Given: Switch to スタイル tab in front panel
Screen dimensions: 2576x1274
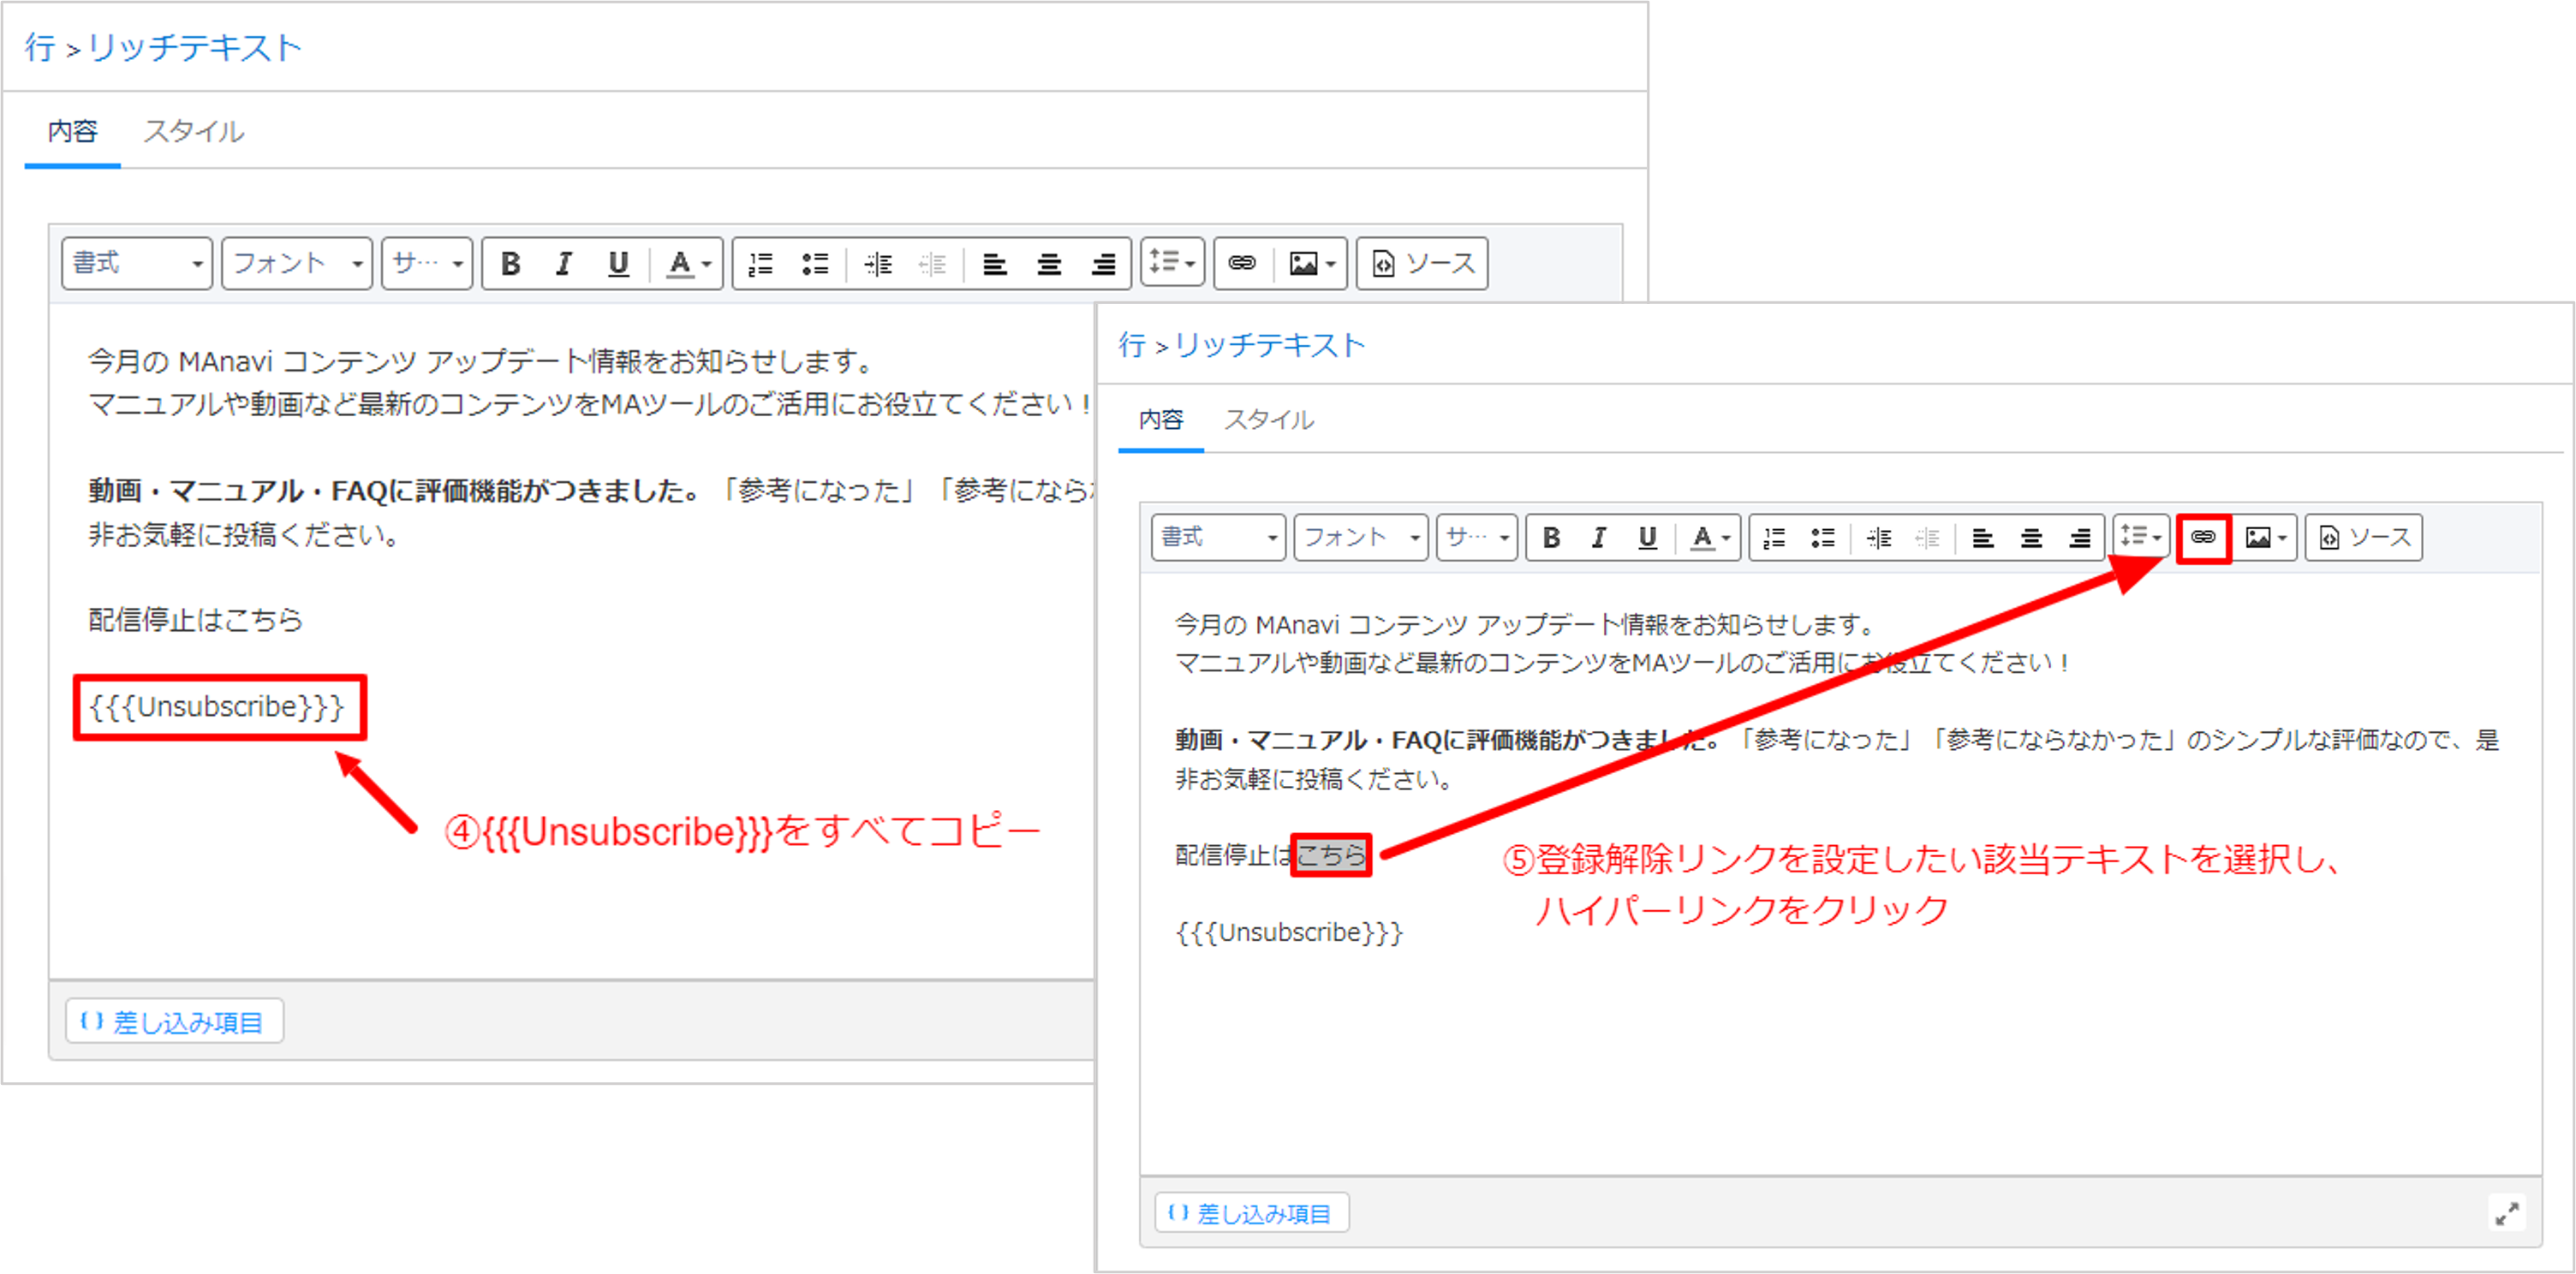Looking at the screenshot, I should [x=1269, y=420].
